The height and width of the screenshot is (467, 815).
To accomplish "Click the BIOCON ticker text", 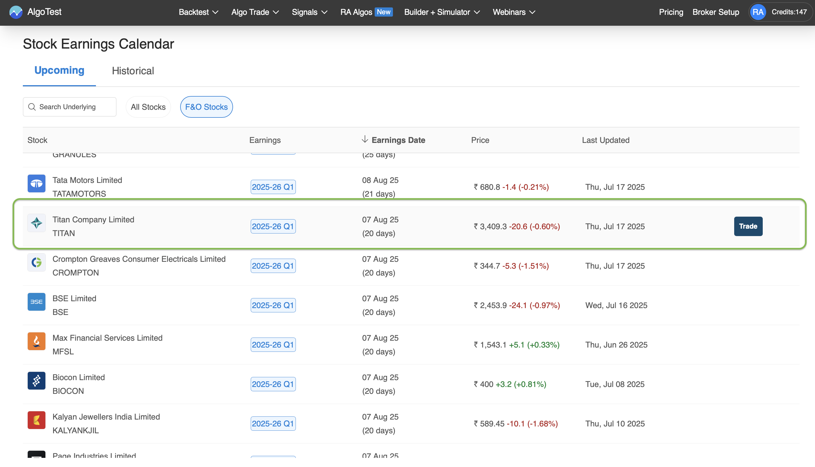I will pos(68,391).
